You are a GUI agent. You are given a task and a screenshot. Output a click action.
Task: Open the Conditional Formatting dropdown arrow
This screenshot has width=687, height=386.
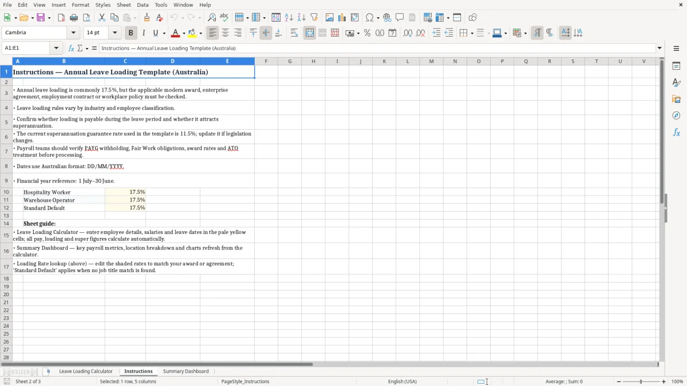pos(525,33)
